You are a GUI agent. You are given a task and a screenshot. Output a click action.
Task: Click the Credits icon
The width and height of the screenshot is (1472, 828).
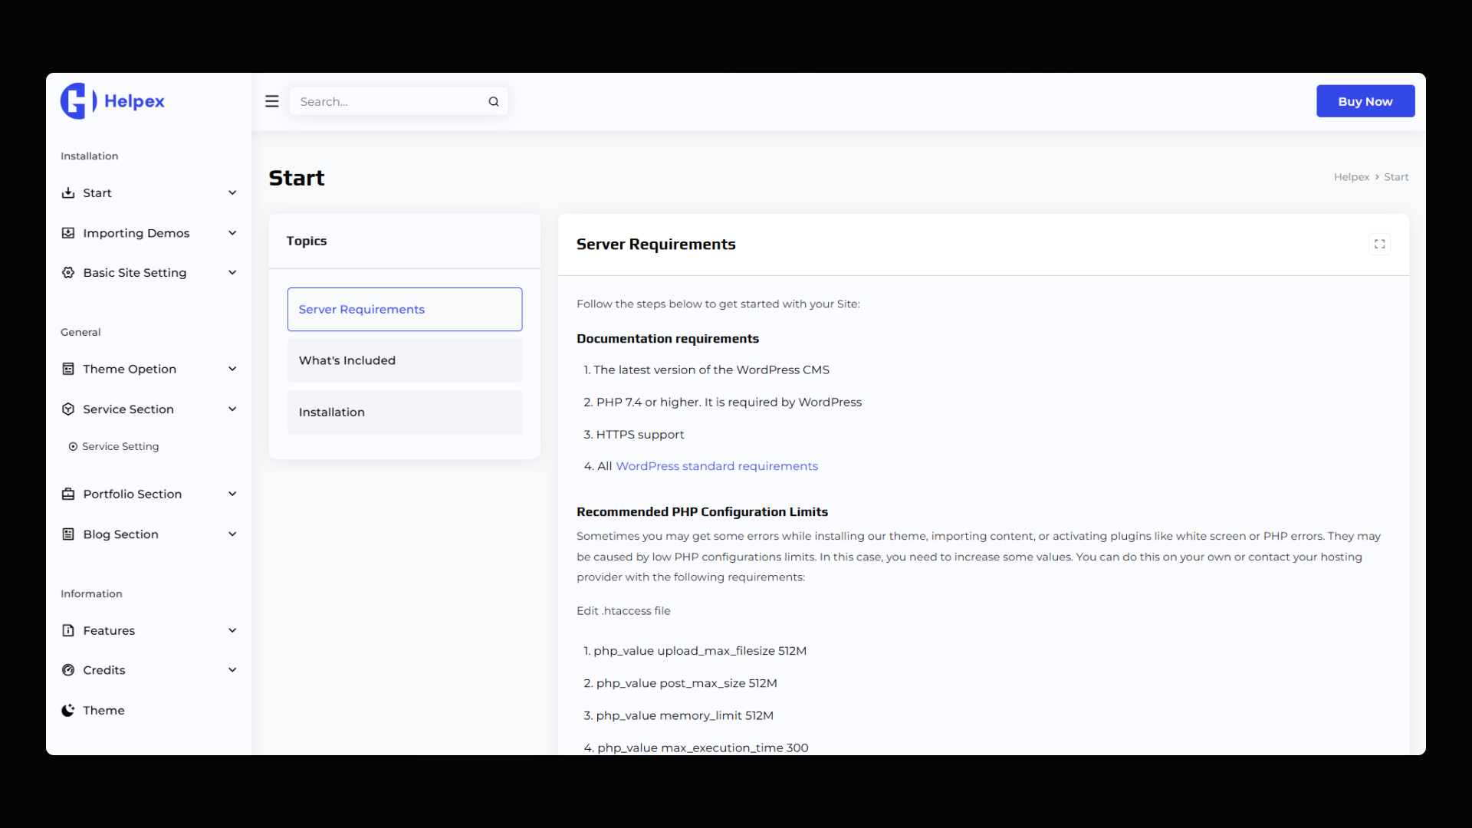point(68,670)
